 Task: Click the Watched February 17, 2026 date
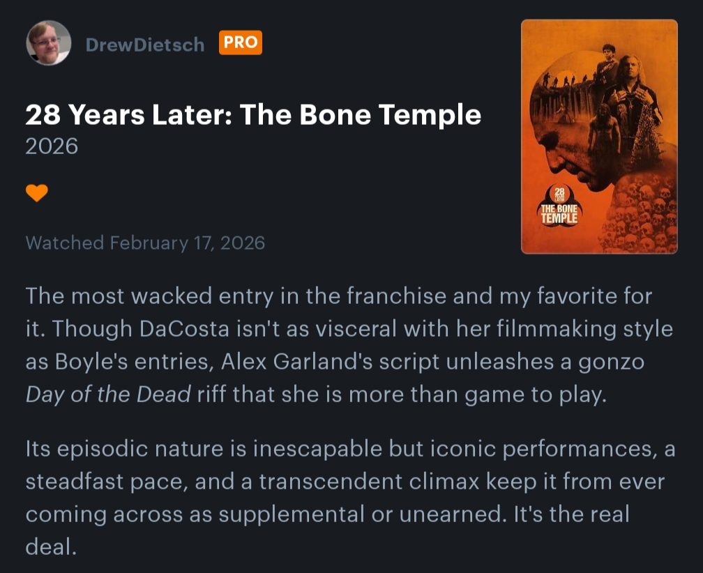[145, 243]
